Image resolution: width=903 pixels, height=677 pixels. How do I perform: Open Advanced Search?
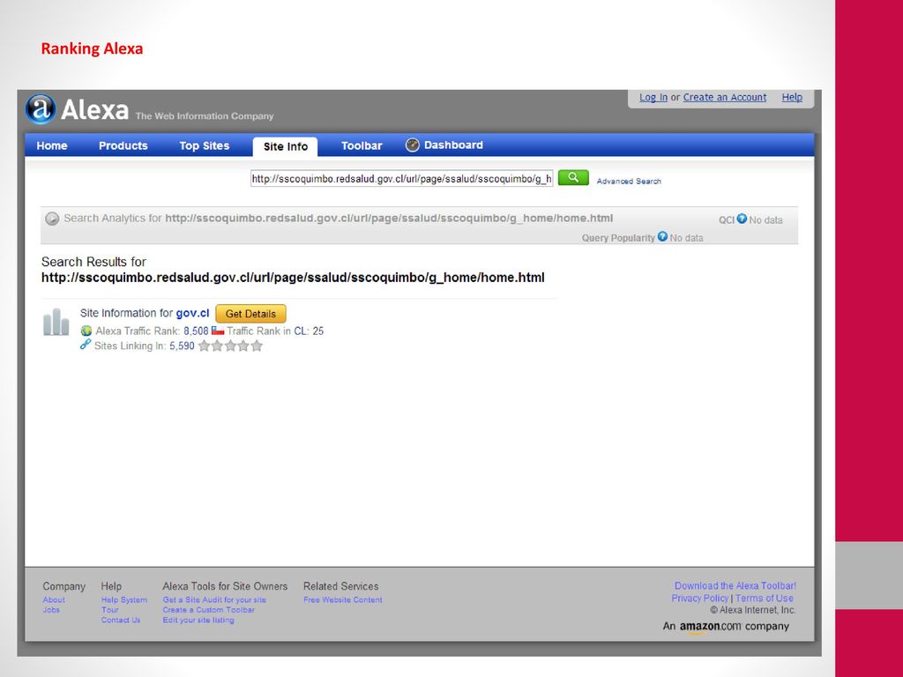pyautogui.click(x=629, y=181)
